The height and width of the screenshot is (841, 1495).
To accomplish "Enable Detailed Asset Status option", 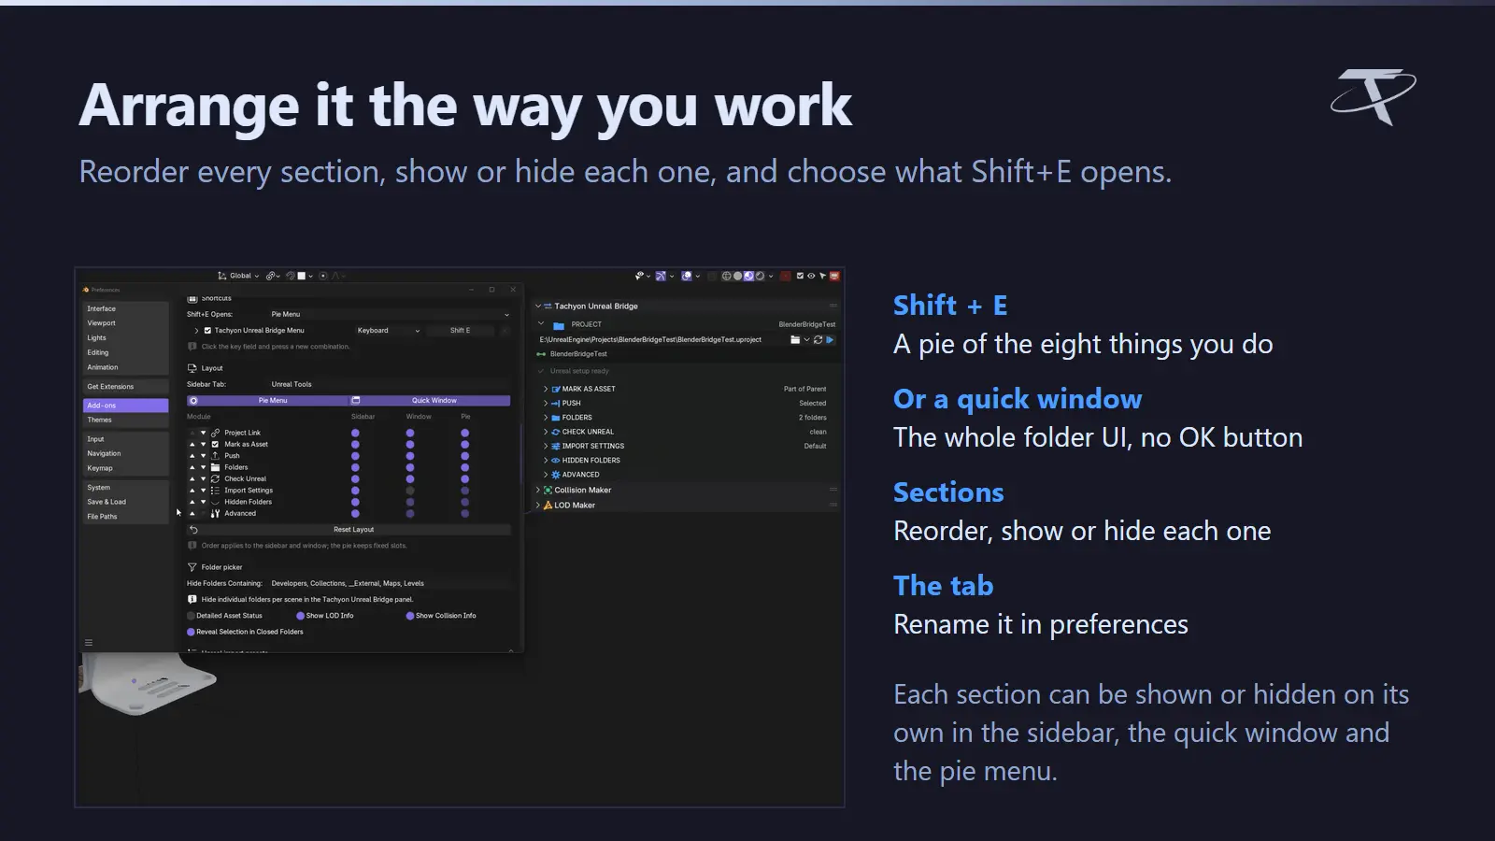I will click(x=192, y=616).
